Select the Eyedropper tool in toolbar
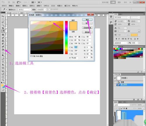 [3, 31]
